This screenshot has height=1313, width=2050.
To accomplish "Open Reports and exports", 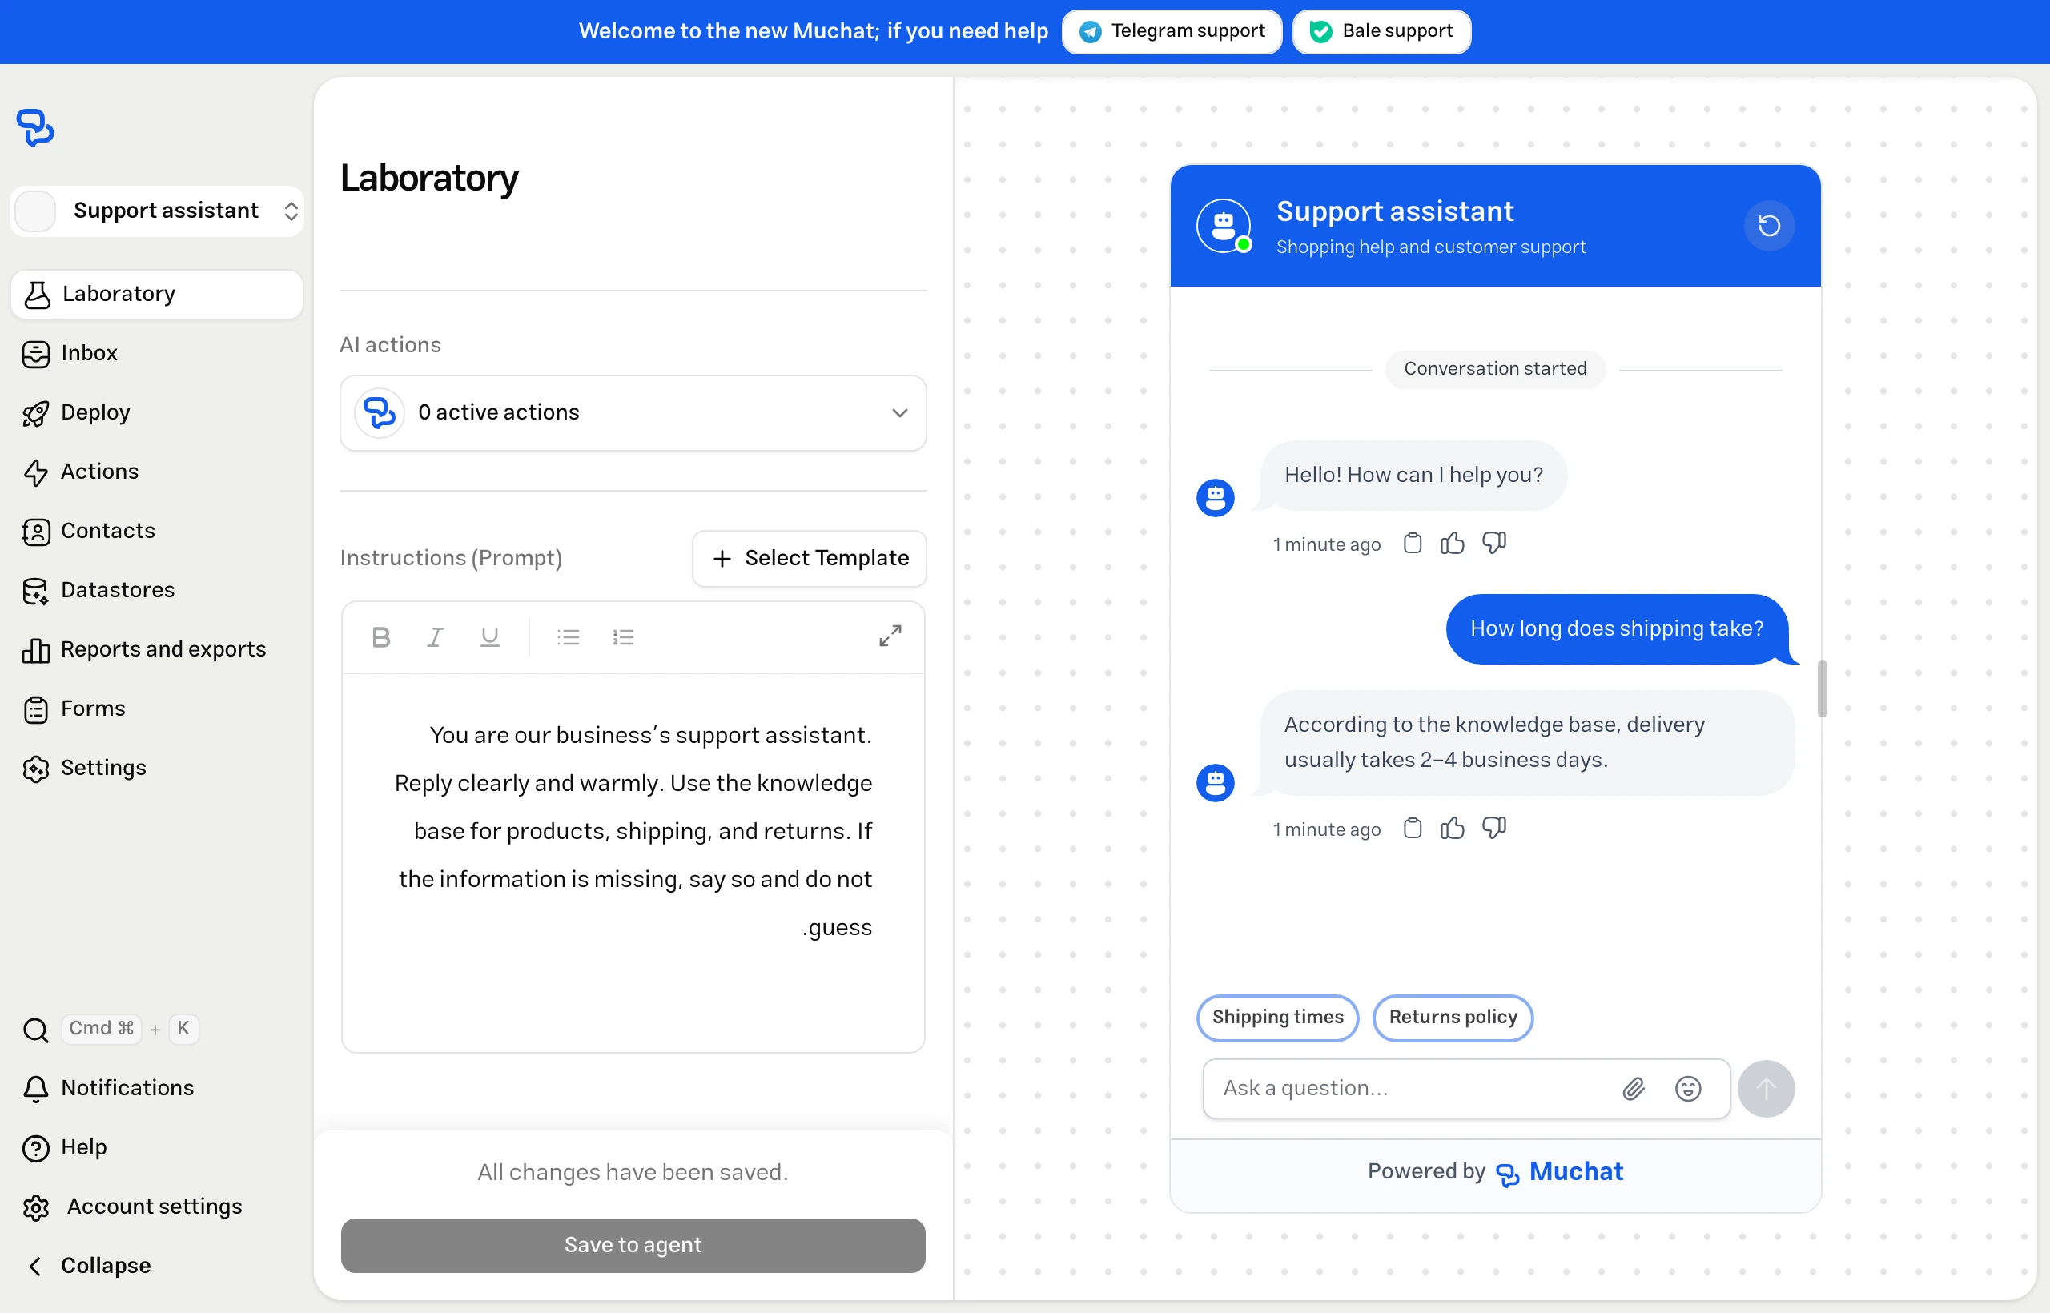I will [157, 649].
